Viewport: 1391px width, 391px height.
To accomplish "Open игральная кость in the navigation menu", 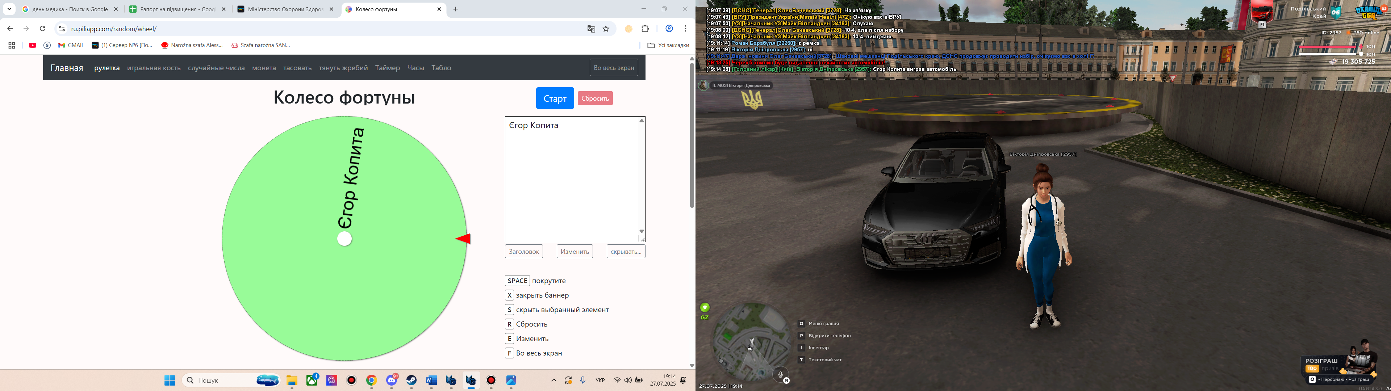I will 154,68.
